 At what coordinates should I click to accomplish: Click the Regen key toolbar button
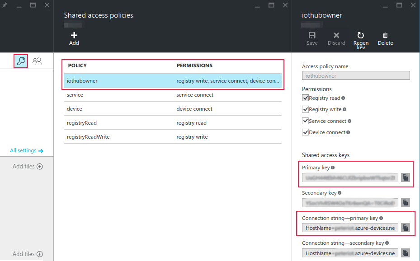point(361,41)
